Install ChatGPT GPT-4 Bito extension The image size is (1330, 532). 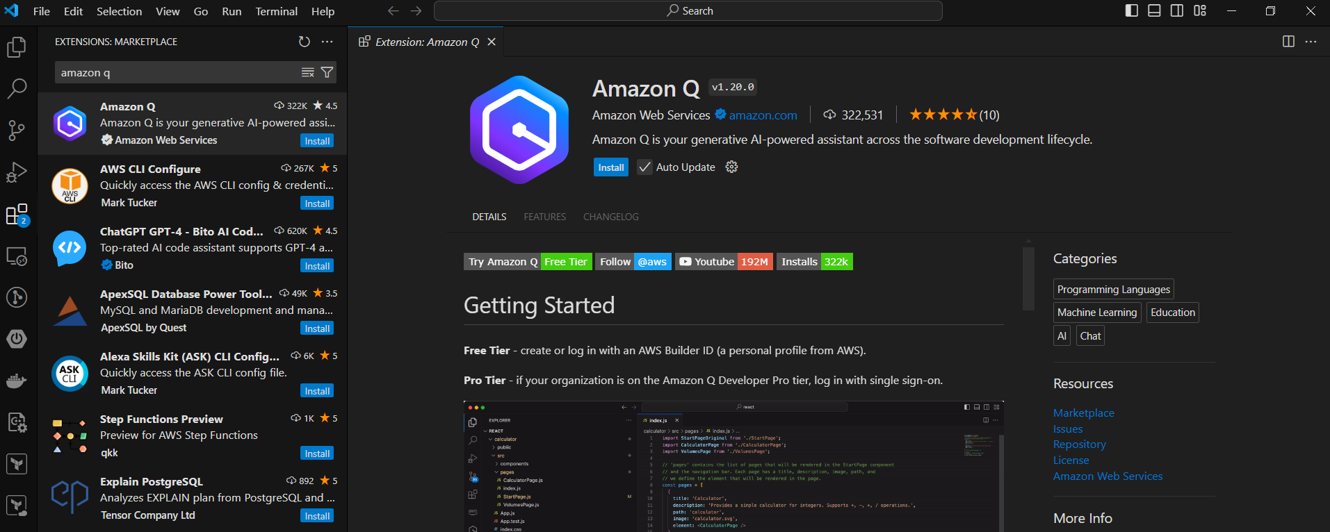(318, 266)
